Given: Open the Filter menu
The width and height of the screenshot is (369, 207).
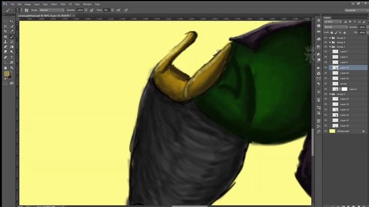Looking at the screenshot, I should pyautogui.click(x=63, y=4).
